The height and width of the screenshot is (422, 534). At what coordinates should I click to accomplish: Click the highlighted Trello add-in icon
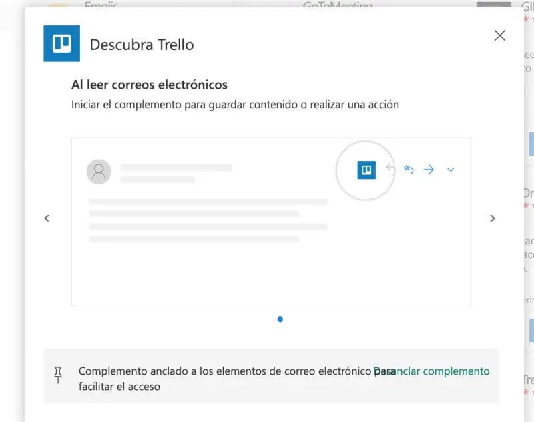pyautogui.click(x=366, y=170)
